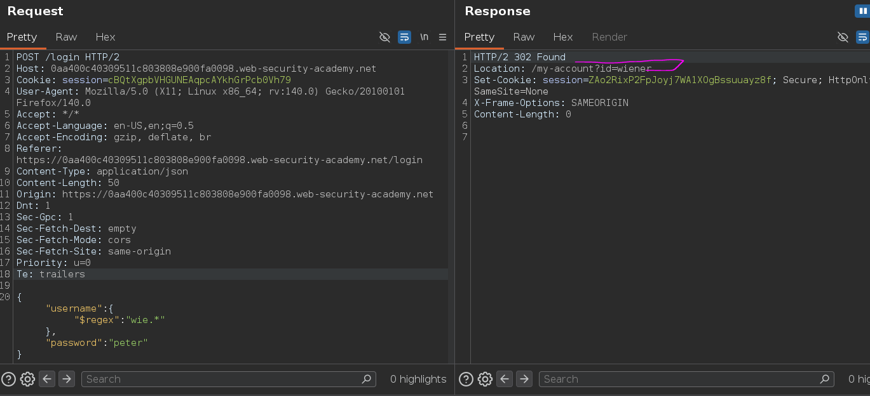Click the "password":"peter" JSON line
This screenshot has height=396, width=870.
point(97,343)
